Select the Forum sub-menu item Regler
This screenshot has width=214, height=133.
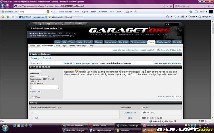click(x=65, y=46)
